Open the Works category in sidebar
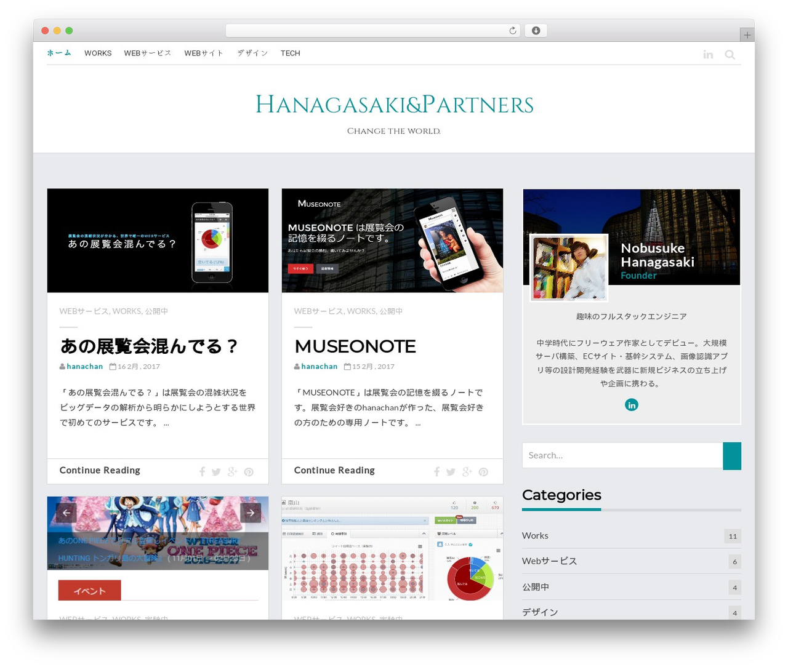The height and width of the screenshot is (667, 788). (535, 535)
